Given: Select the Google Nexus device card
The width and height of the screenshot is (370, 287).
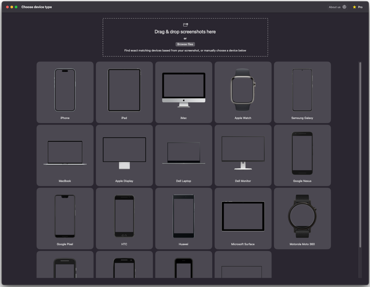Looking at the screenshot, I should (x=302, y=155).
